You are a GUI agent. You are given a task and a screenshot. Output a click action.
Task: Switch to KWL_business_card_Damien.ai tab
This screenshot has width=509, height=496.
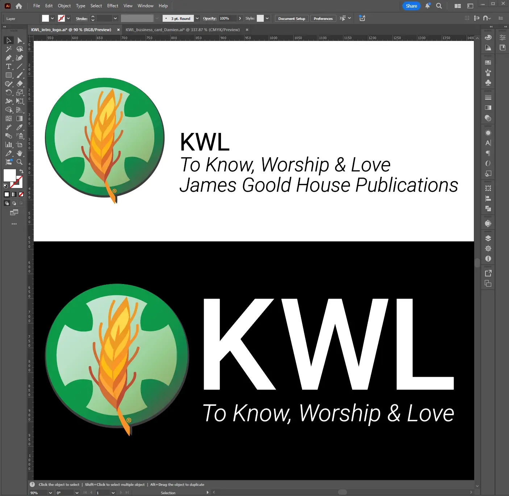click(183, 30)
